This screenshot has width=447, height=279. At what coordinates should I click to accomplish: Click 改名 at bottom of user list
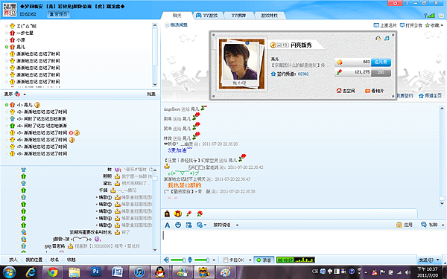[x=54, y=260]
